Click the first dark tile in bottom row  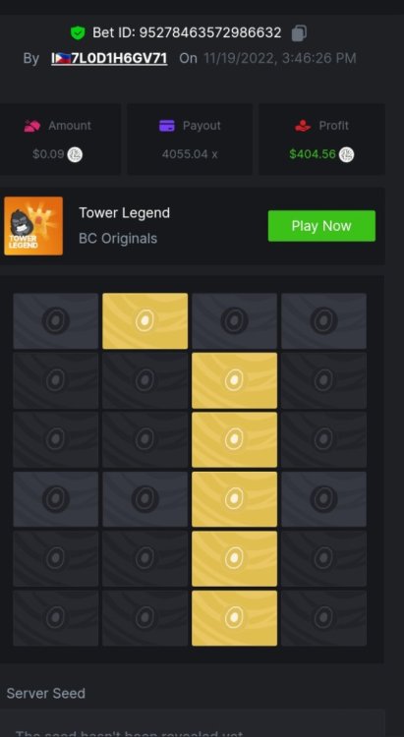(55, 618)
